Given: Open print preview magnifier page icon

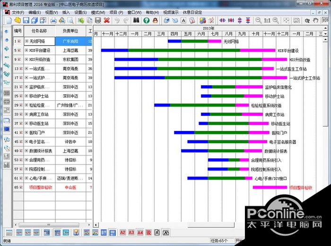Looking at the screenshot, I should click(70, 20).
